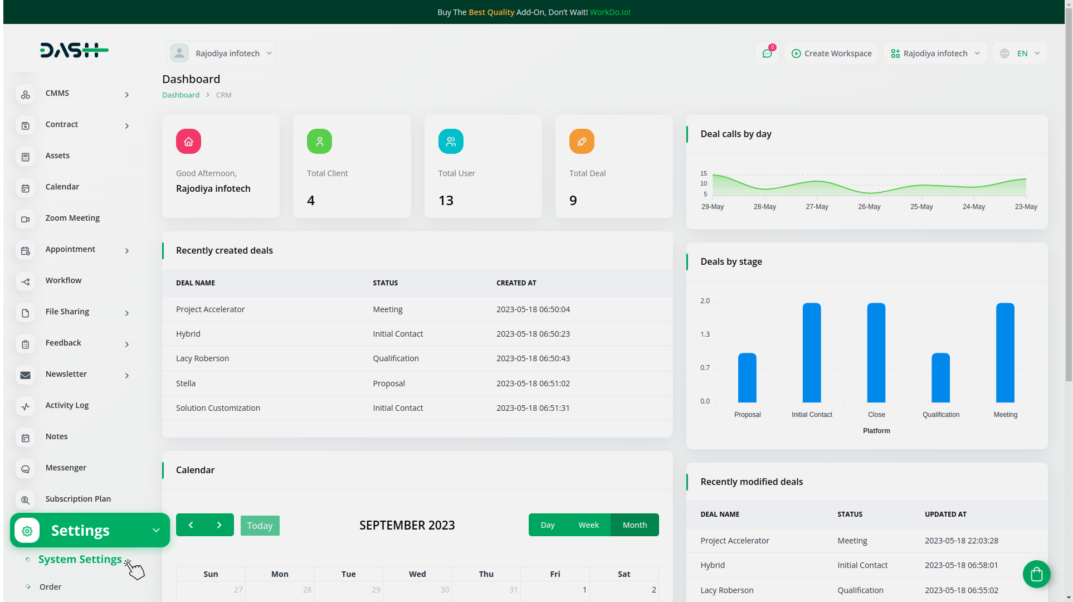Click the Subscription Plan icon
The height and width of the screenshot is (602, 1073).
26,501
